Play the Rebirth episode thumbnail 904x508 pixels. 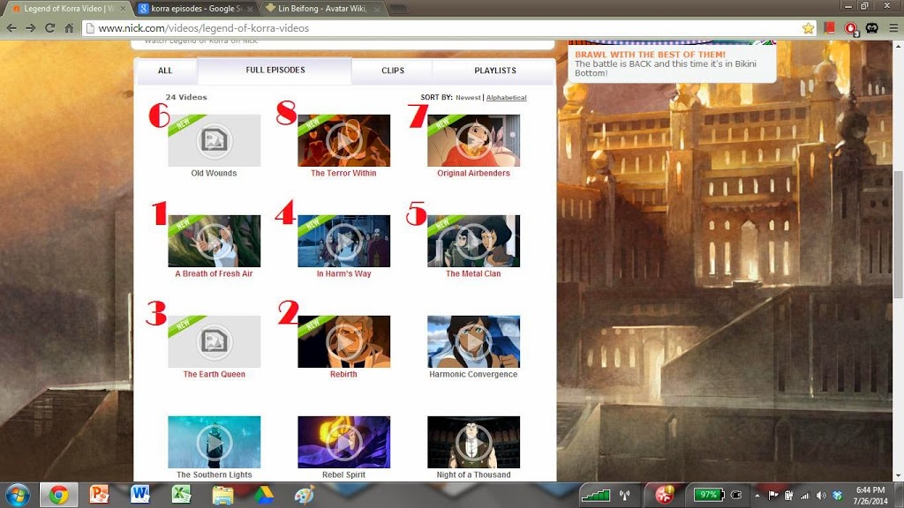343,341
